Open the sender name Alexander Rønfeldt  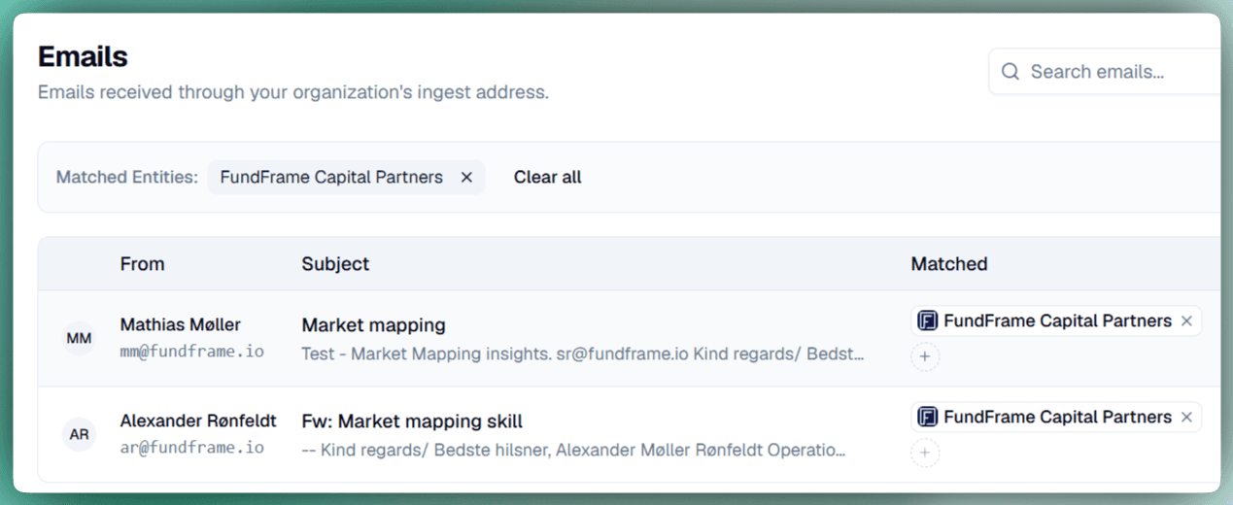click(x=198, y=421)
